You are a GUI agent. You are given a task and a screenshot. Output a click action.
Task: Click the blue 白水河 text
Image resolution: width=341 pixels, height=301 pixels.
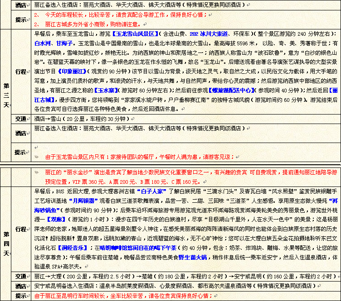[x=44, y=42]
